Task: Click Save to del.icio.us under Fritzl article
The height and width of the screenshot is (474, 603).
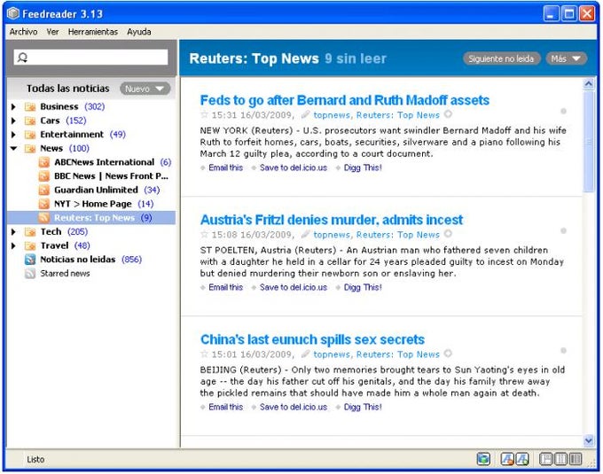Action: (x=294, y=287)
